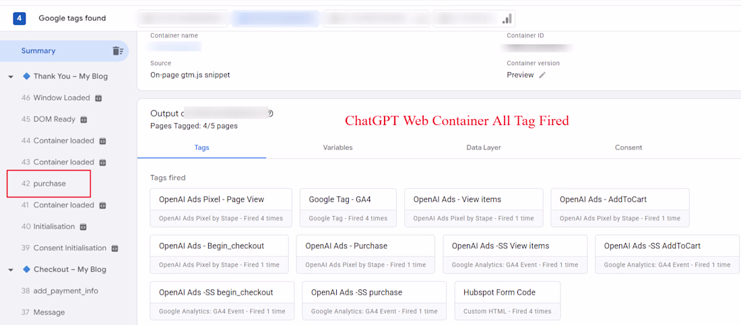Viewport: 741px width, 325px height.
Task: Switch to the Consent tab
Action: (x=628, y=147)
